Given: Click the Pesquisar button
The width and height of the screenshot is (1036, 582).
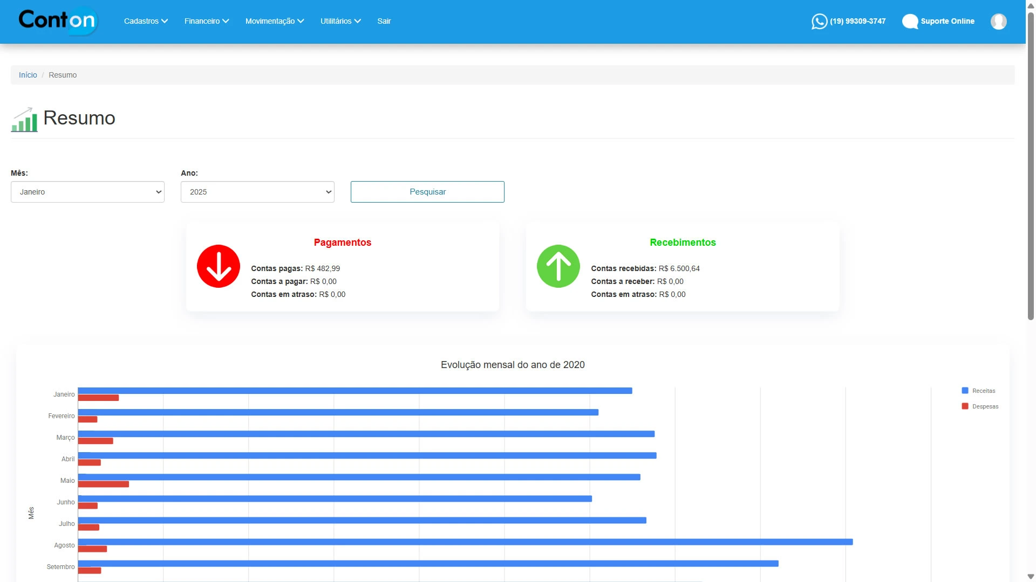Looking at the screenshot, I should click(x=427, y=192).
